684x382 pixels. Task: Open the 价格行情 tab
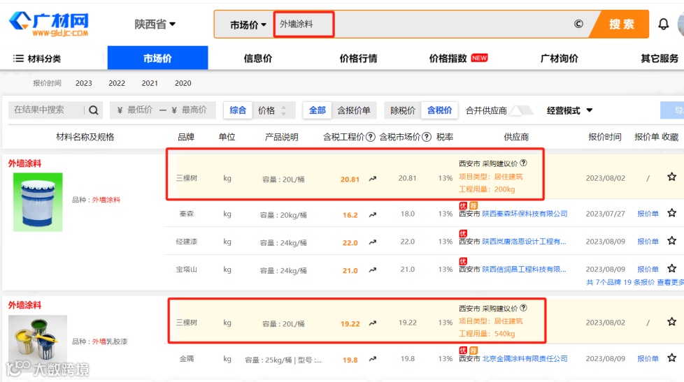[x=358, y=59]
